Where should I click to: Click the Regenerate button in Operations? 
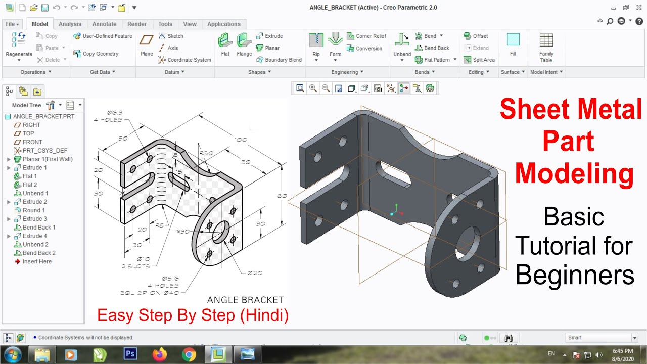[x=19, y=46]
